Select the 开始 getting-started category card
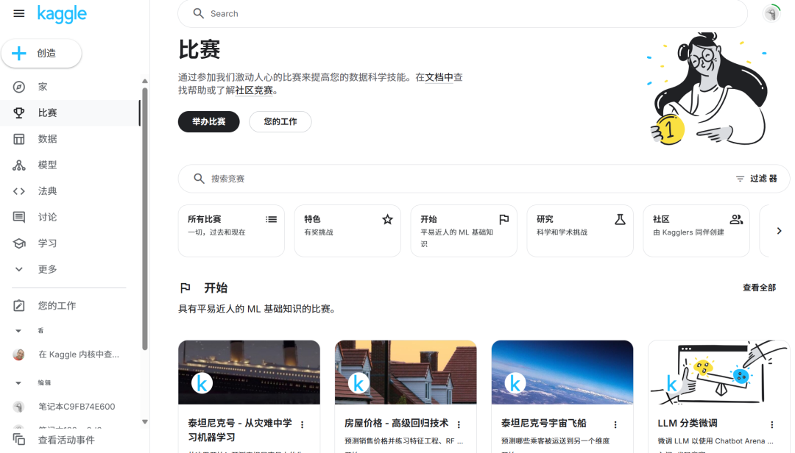The width and height of the screenshot is (795, 453). pyautogui.click(x=464, y=231)
